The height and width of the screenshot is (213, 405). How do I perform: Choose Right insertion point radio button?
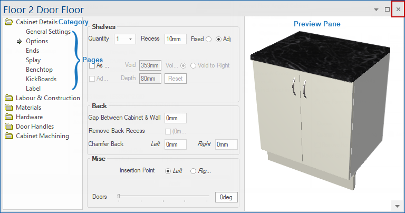point(193,171)
